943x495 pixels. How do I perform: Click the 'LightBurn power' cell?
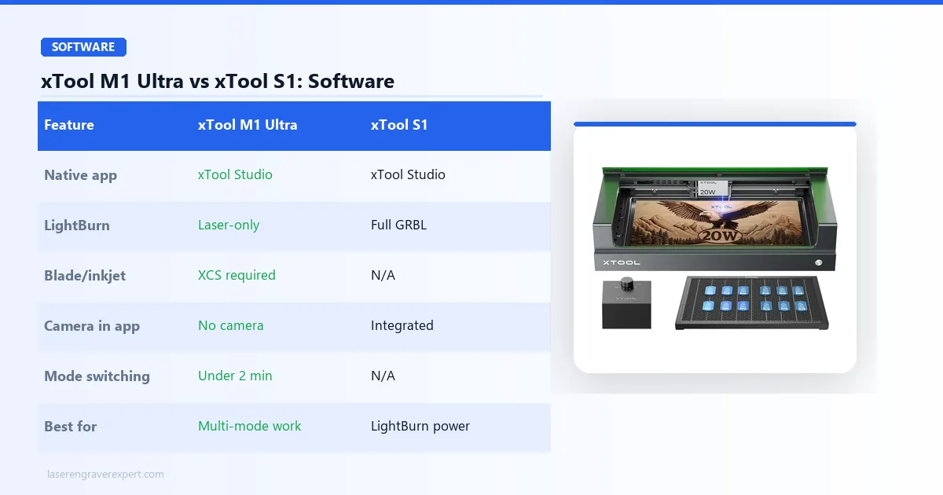(x=420, y=426)
